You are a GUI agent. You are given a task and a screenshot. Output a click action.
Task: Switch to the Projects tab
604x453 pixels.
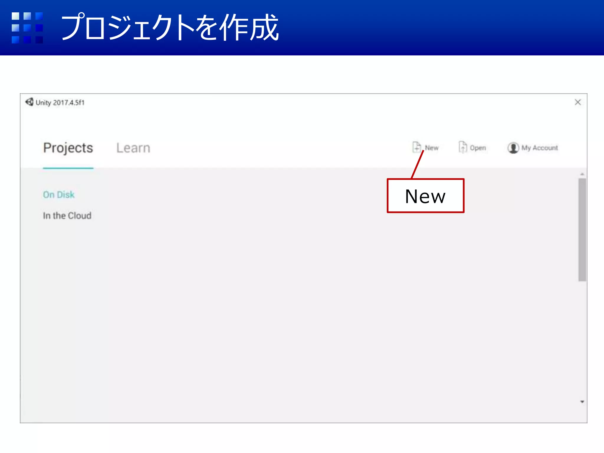(x=68, y=148)
